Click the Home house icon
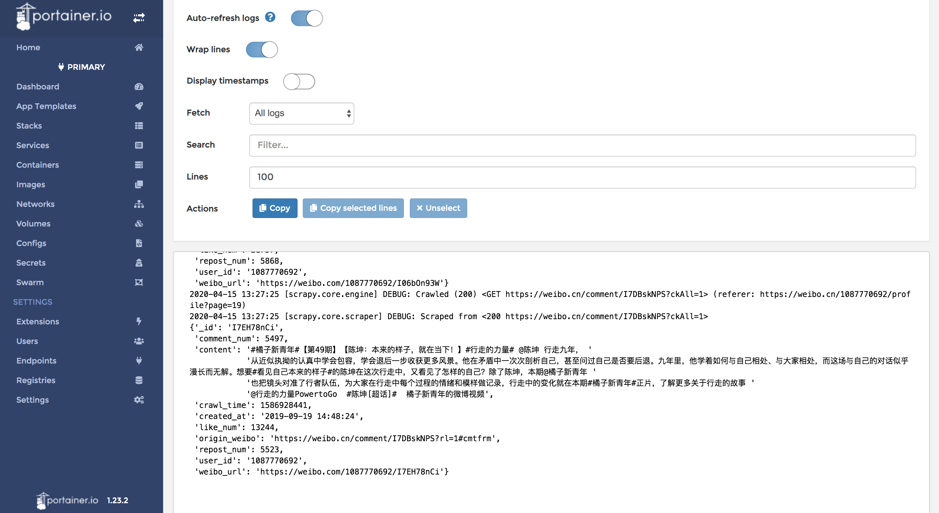 tap(139, 47)
